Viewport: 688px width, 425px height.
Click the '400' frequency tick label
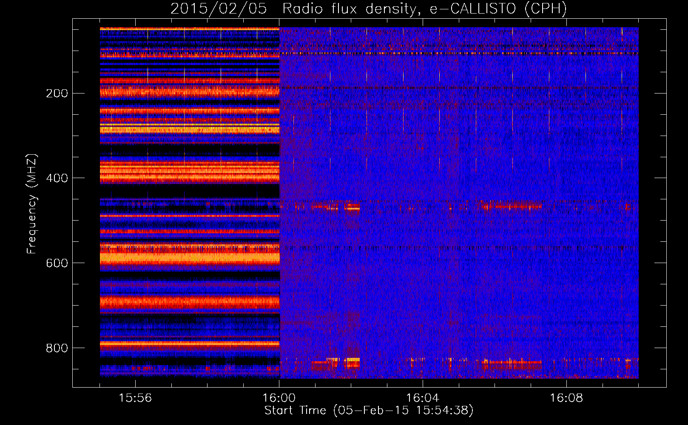click(x=57, y=178)
